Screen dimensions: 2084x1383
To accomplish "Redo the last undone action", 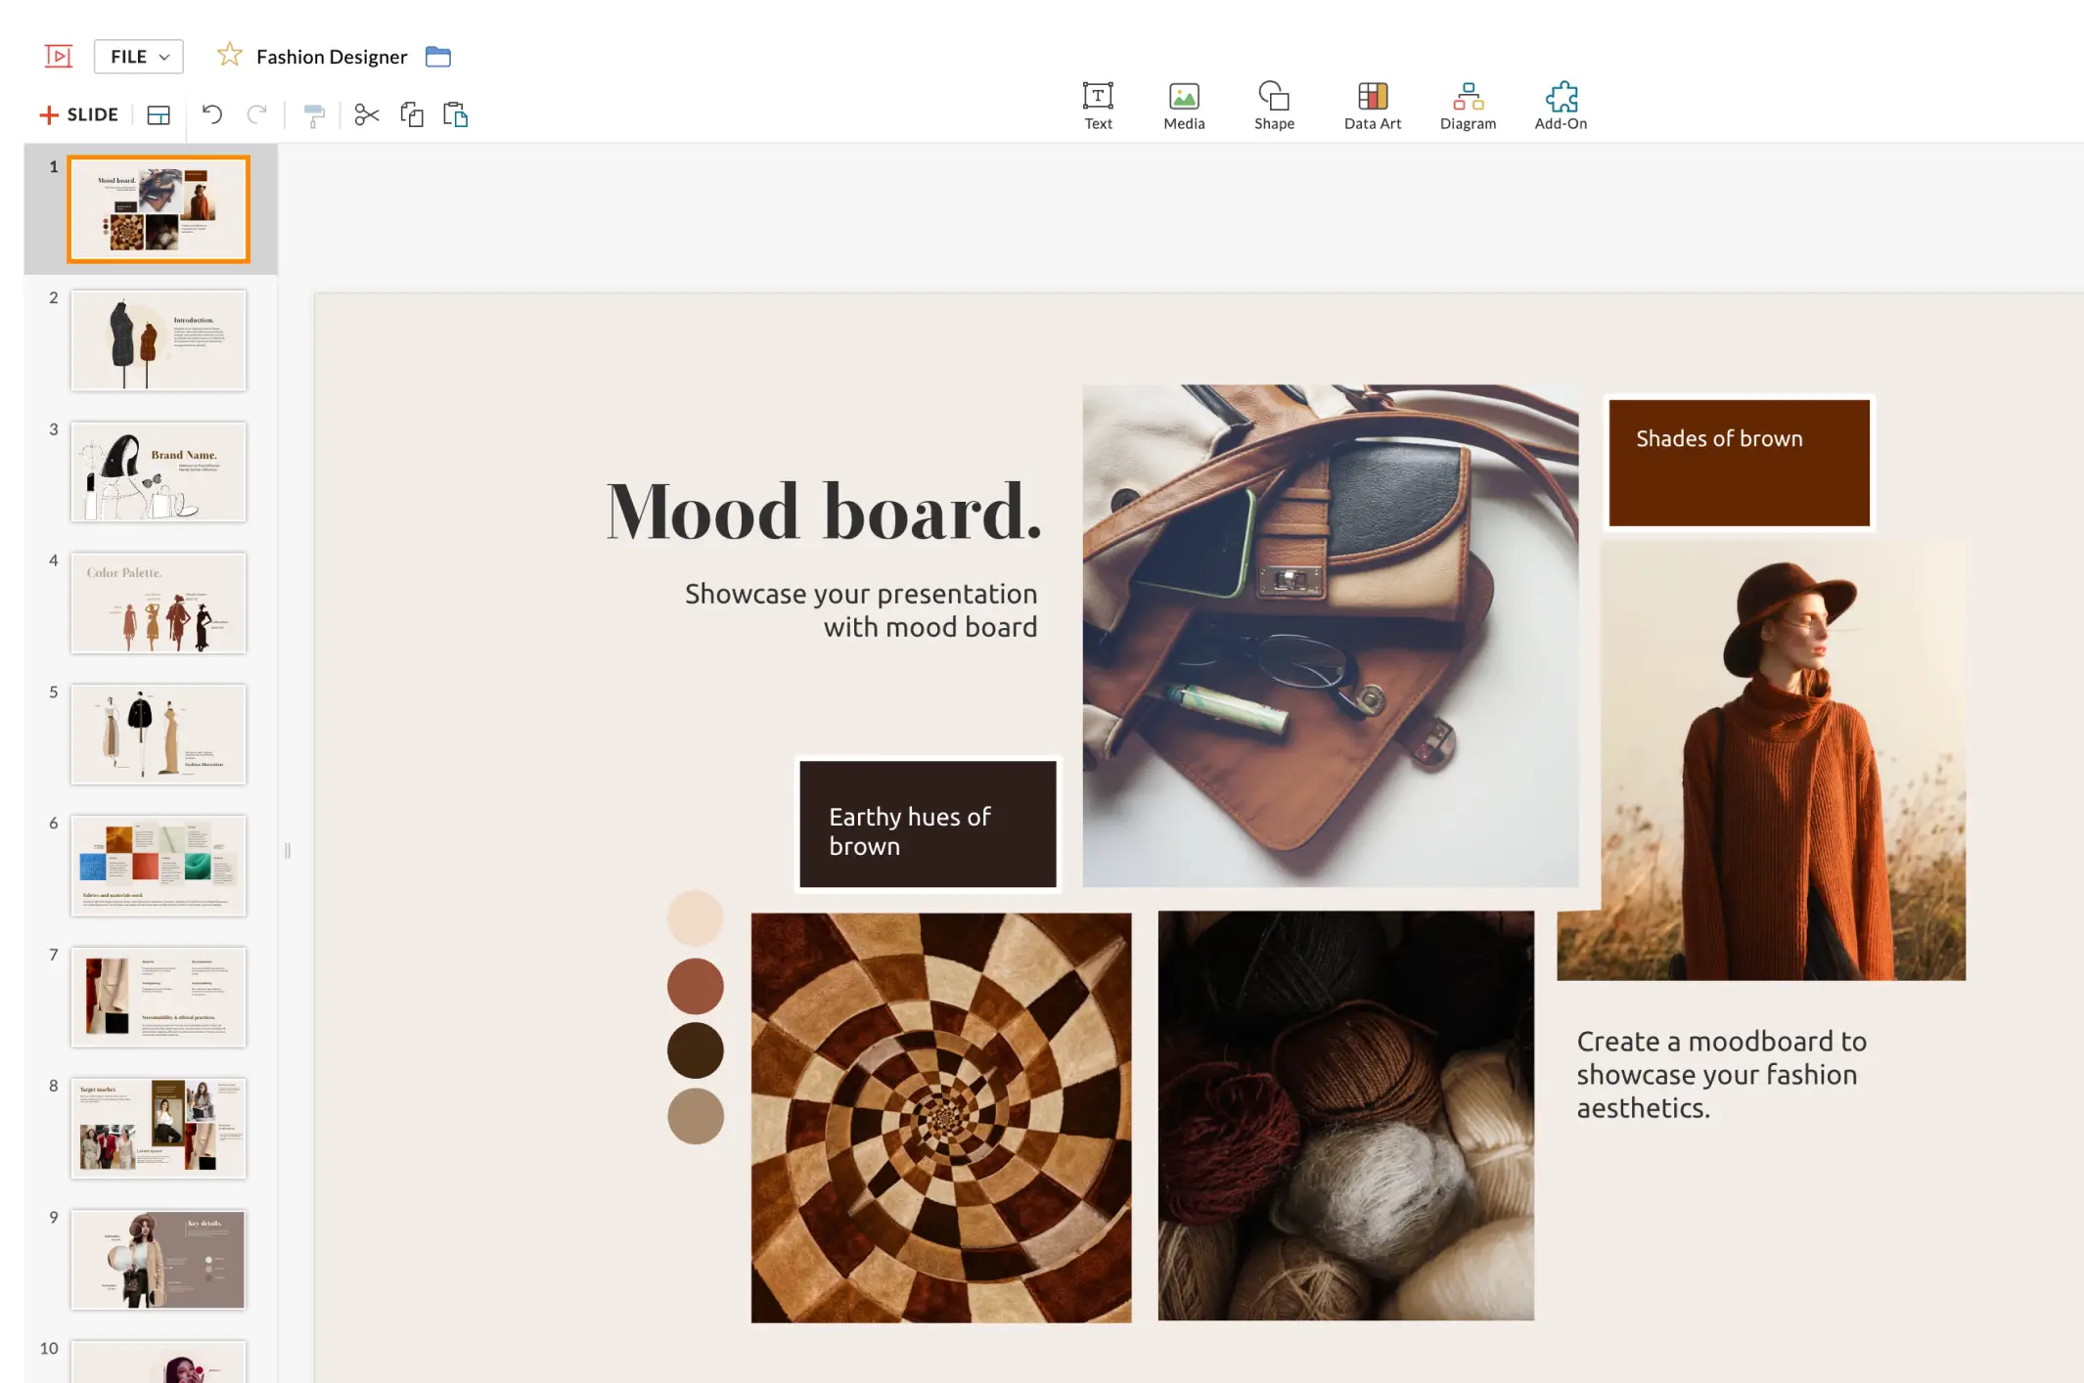I will [256, 114].
